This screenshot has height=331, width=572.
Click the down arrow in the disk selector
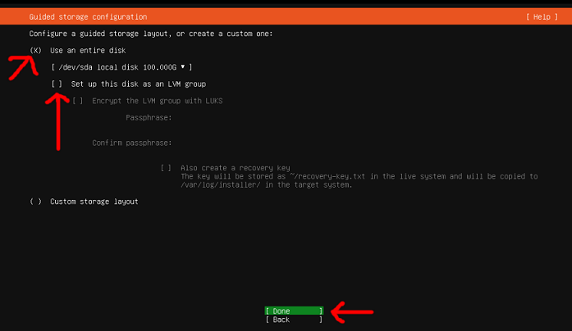tap(183, 67)
